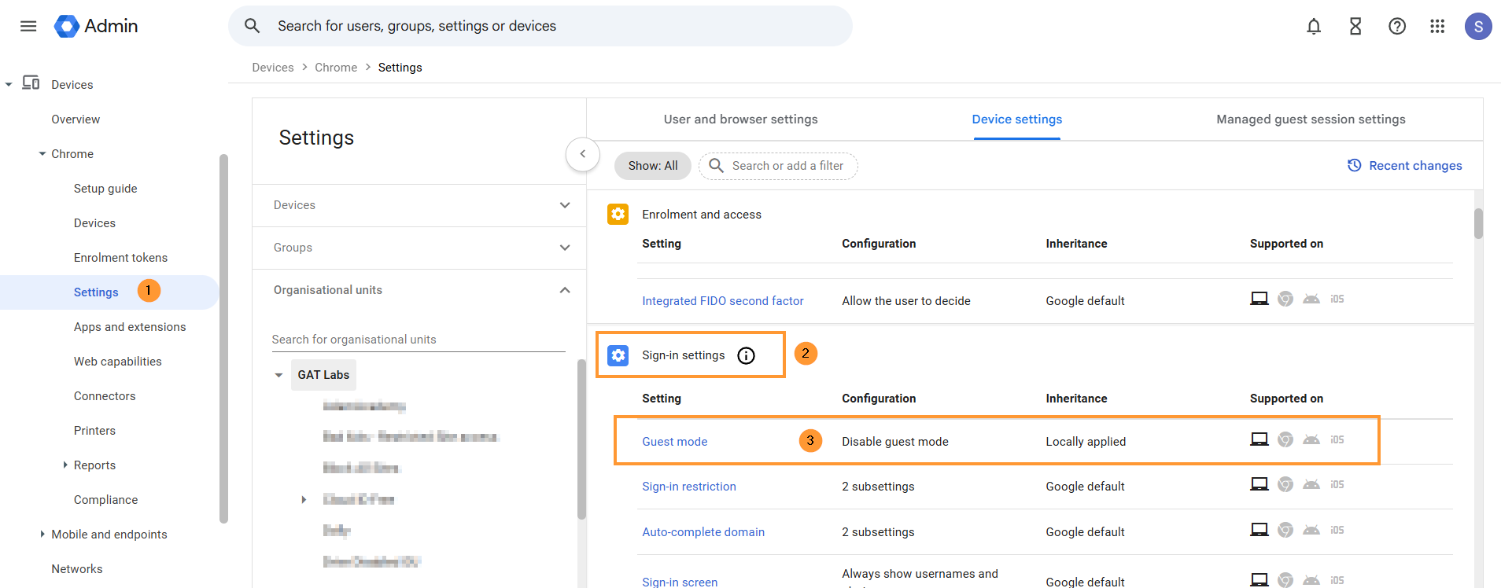Open the Google apps grid
The width and height of the screenshot is (1501, 588).
point(1437,27)
